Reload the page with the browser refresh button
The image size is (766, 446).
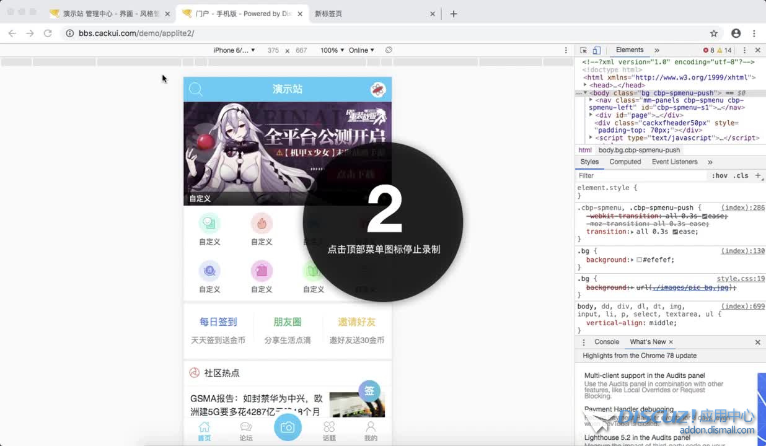coord(48,33)
